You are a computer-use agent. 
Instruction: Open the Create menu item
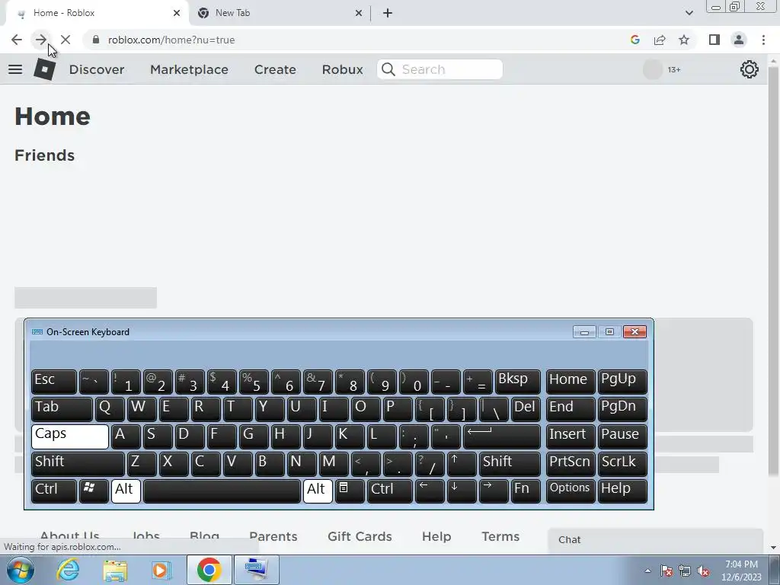coord(275,69)
